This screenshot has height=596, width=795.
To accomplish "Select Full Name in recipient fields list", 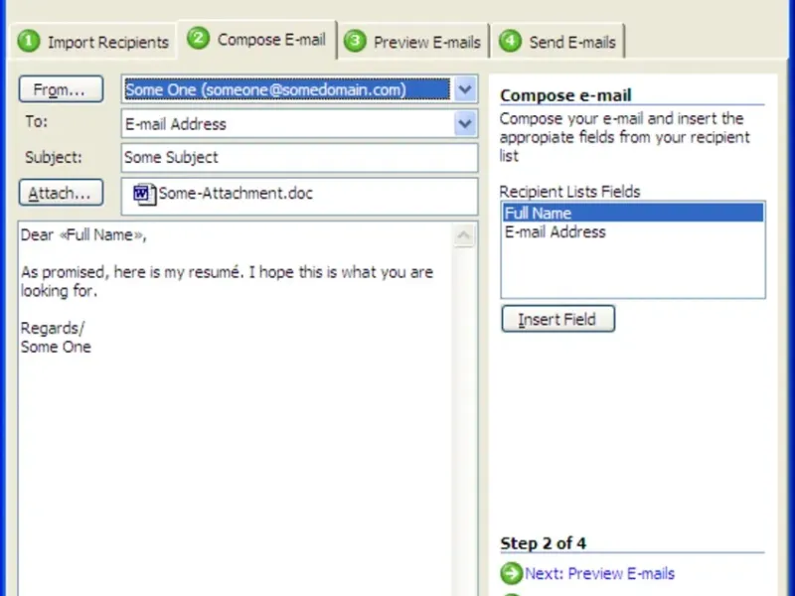I will pos(633,213).
